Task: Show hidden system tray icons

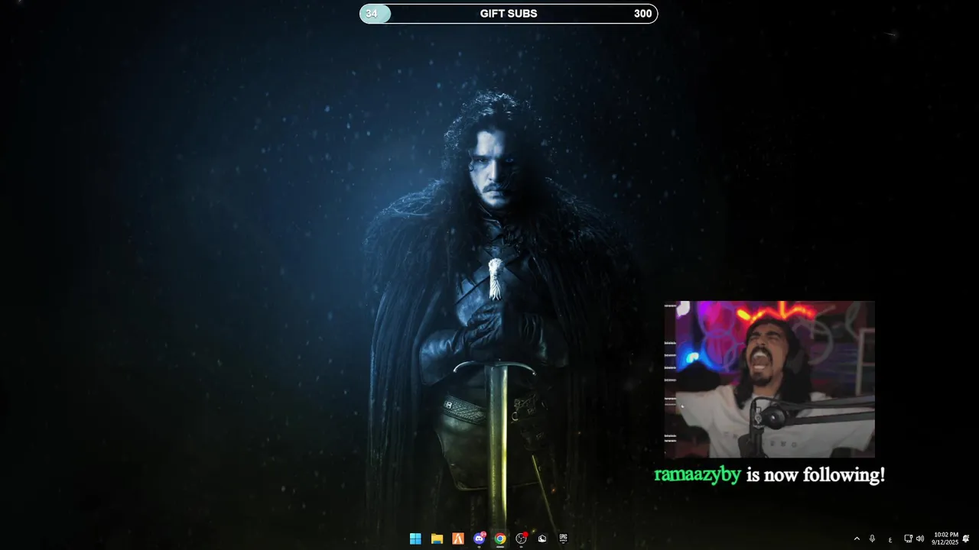Action: click(x=857, y=539)
